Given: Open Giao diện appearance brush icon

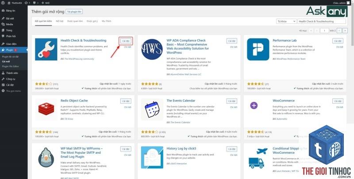Looking at the screenshot, I should tap(3, 44).
